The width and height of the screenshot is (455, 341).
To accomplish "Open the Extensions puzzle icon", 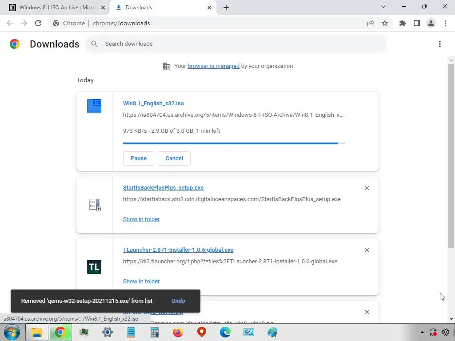I will point(403,23).
